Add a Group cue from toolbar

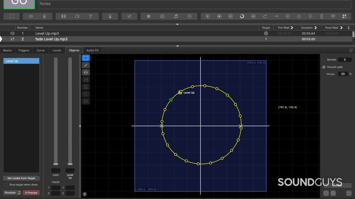pos(12,16)
